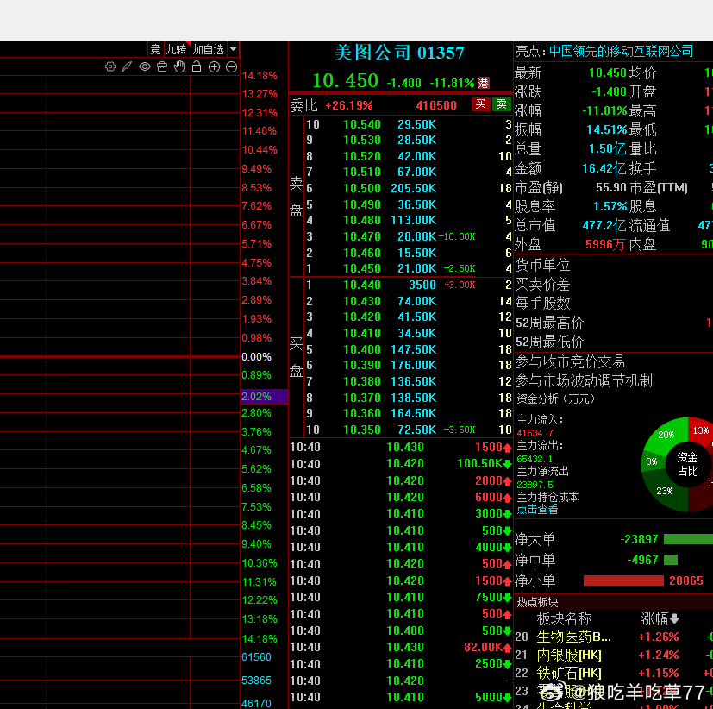This screenshot has height=709, width=713.
Task: Select the drawing pen tool
Action: point(127,67)
